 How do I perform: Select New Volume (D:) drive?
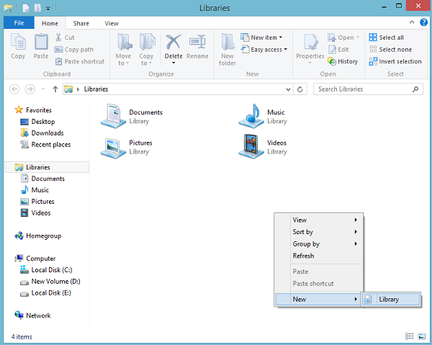[50, 282]
